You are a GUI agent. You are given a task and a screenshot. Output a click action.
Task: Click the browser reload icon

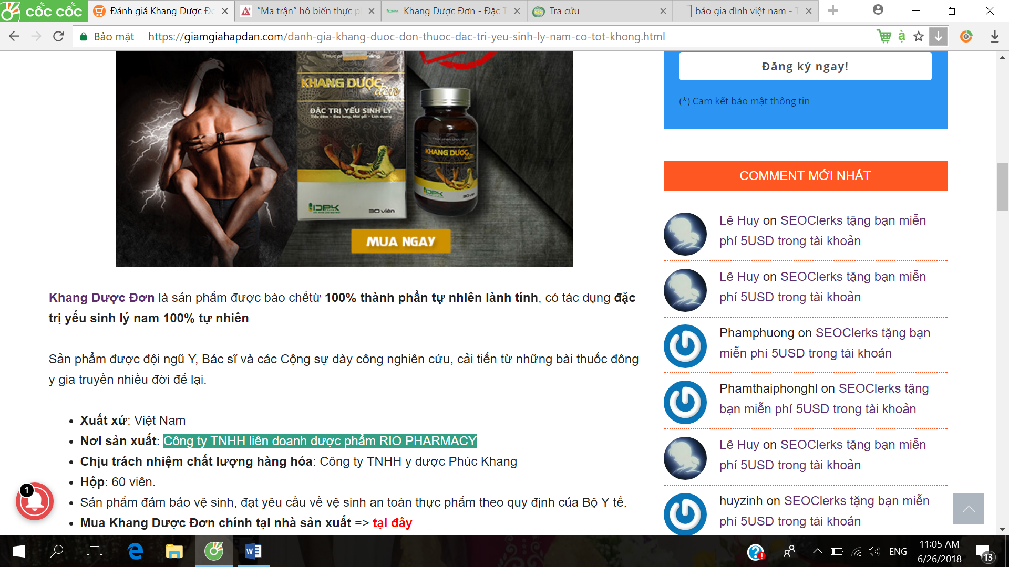point(58,36)
